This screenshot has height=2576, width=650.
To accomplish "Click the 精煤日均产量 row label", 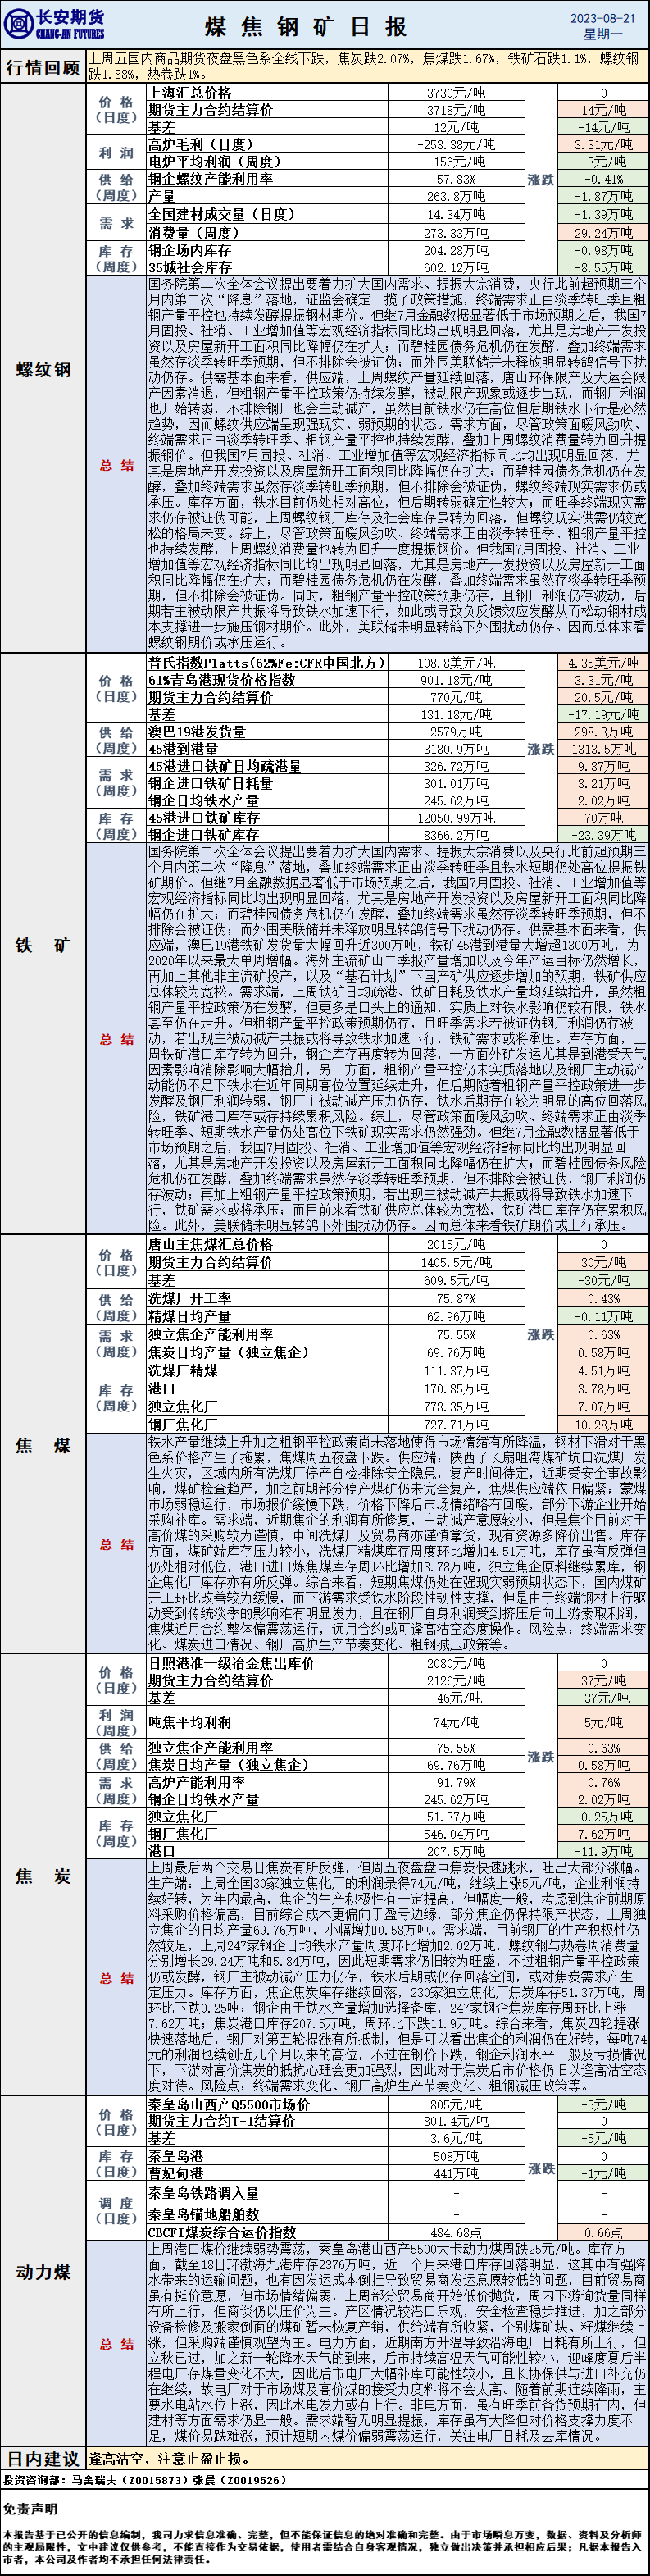I will (x=189, y=1316).
